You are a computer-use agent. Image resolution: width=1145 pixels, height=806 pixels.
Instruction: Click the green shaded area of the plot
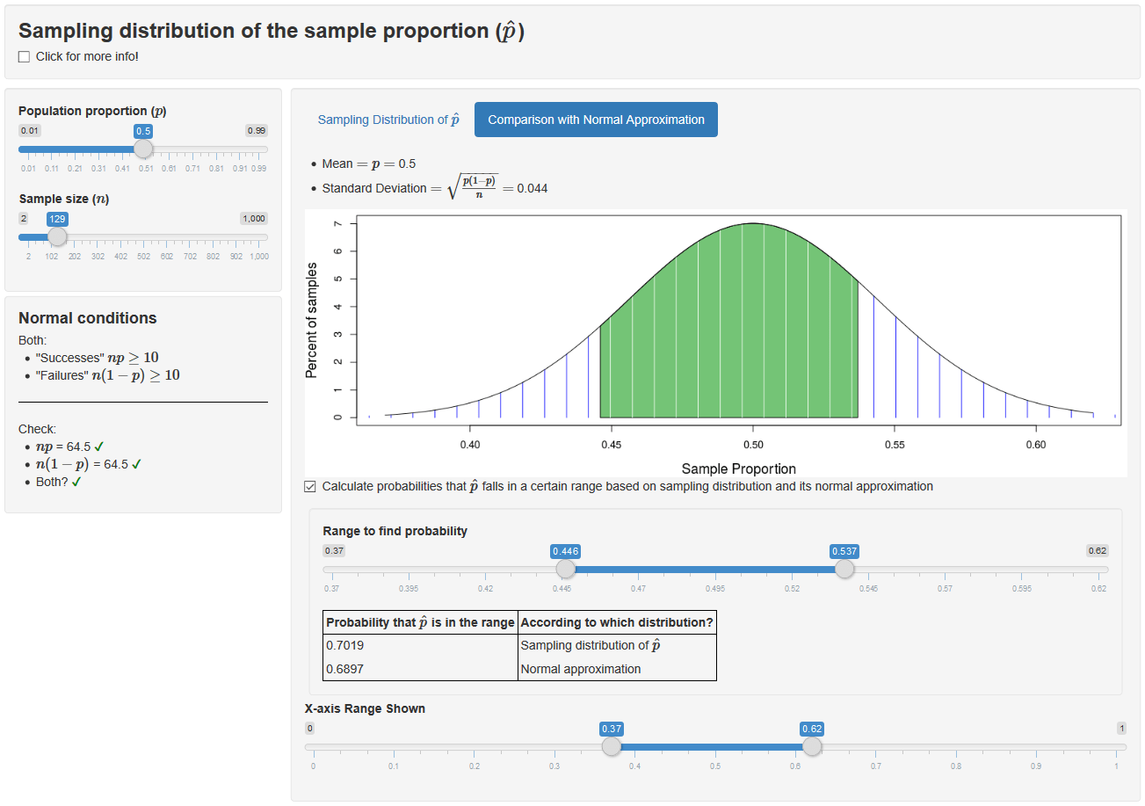tap(729, 352)
